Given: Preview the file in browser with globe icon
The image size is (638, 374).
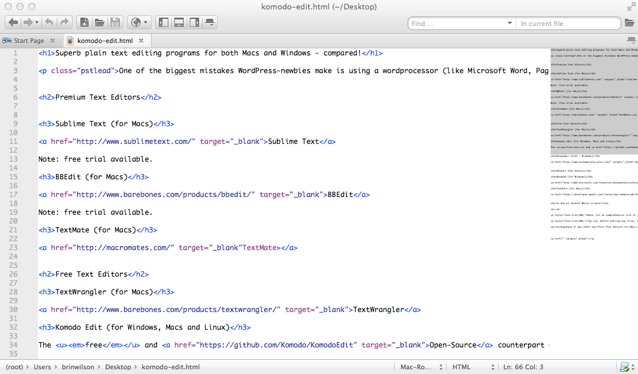Looking at the screenshot, I should [x=136, y=22].
